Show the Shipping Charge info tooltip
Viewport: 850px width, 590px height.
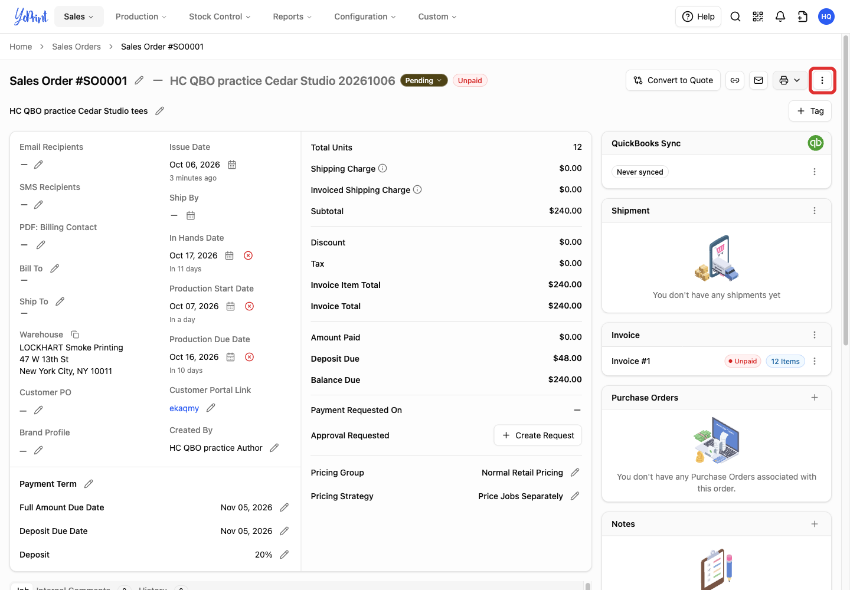coord(382,168)
